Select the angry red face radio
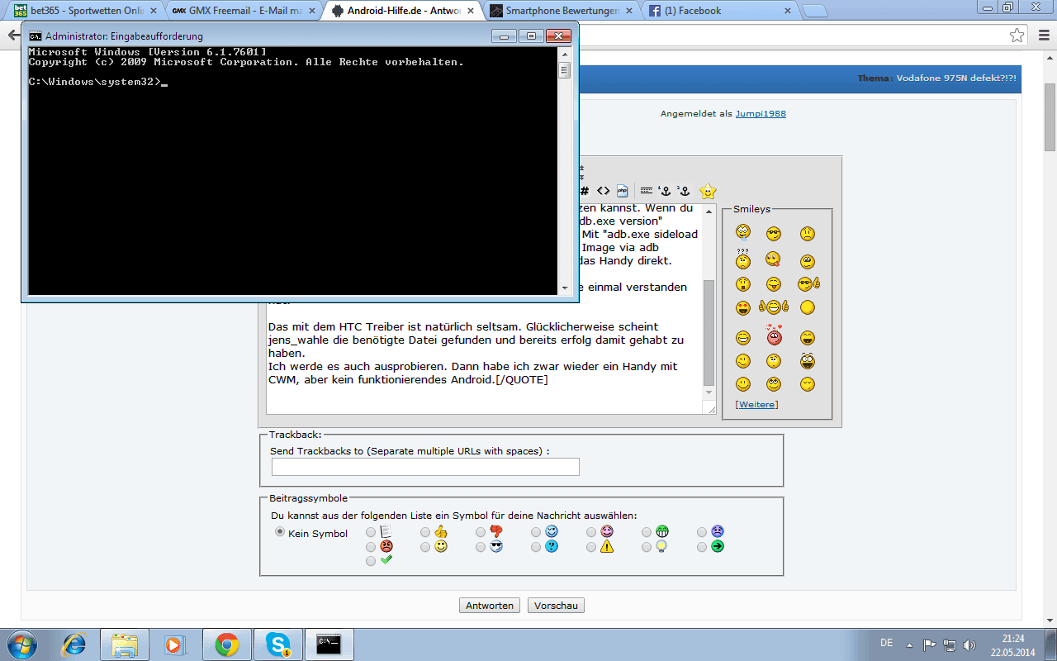The width and height of the screenshot is (1057, 661). point(371,547)
